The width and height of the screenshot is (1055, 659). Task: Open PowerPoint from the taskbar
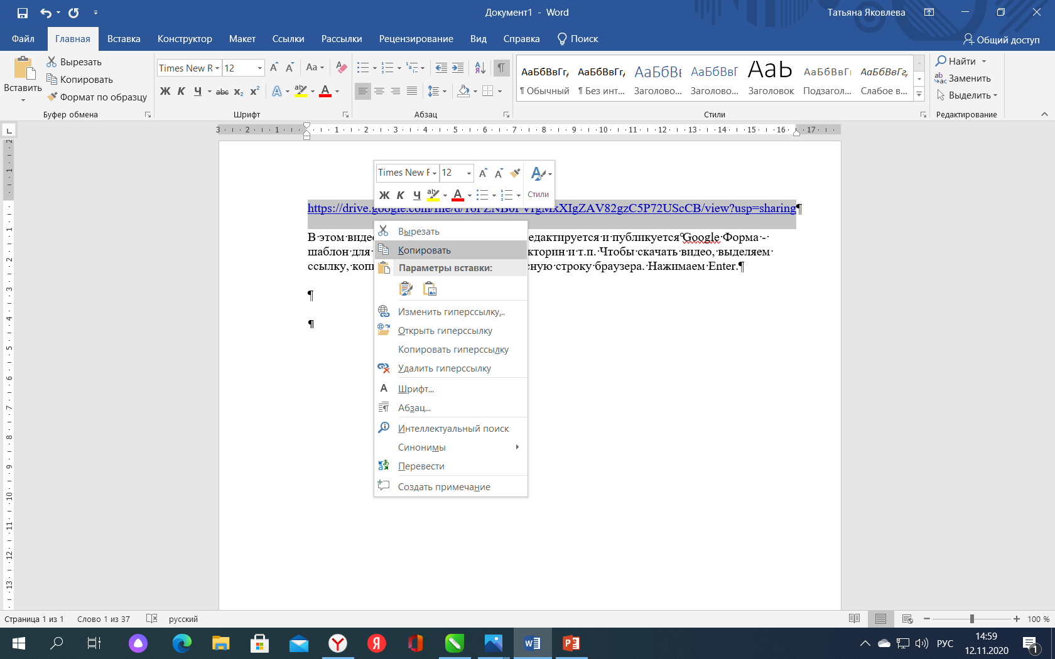click(x=571, y=643)
